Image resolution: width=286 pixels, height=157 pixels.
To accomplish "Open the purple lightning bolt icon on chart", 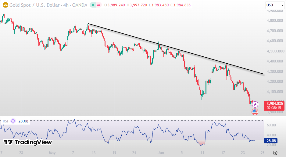I will pos(255,105).
